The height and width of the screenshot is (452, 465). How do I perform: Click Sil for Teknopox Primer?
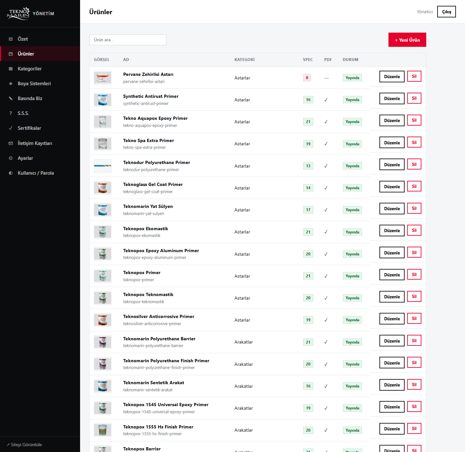pyautogui.click(x=414, y=274)
